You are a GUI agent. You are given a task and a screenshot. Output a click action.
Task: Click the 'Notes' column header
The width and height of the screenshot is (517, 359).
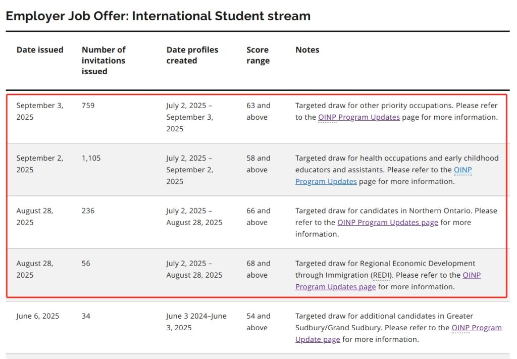click(307, 50)
